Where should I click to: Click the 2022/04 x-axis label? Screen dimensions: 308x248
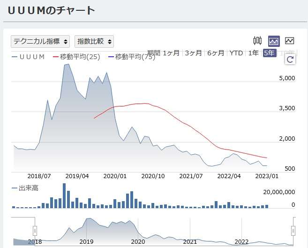[x=229, y=176]
